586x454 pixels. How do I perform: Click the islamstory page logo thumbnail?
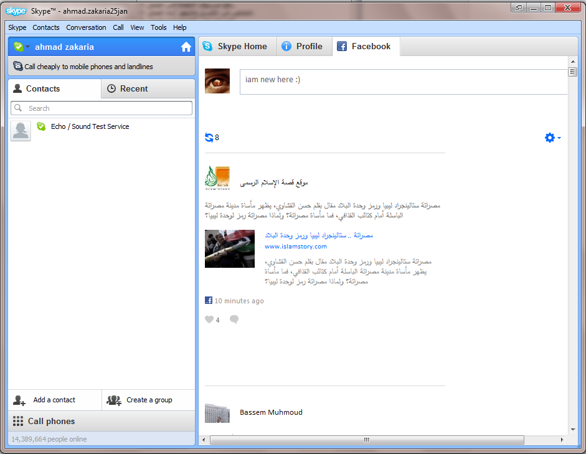coord(217,178)
